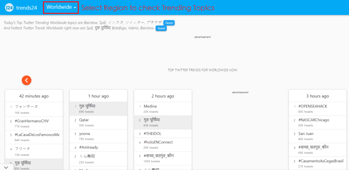Click Tweet button after ブラウザ
349x170 pixels.
pyautogui.click(x=169, y=23)
